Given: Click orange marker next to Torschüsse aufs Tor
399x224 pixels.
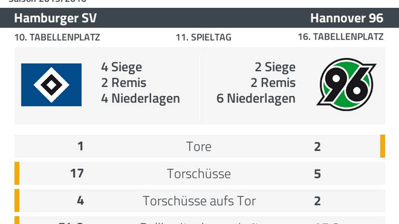Looking at the screenshot, I should (17, 201).
